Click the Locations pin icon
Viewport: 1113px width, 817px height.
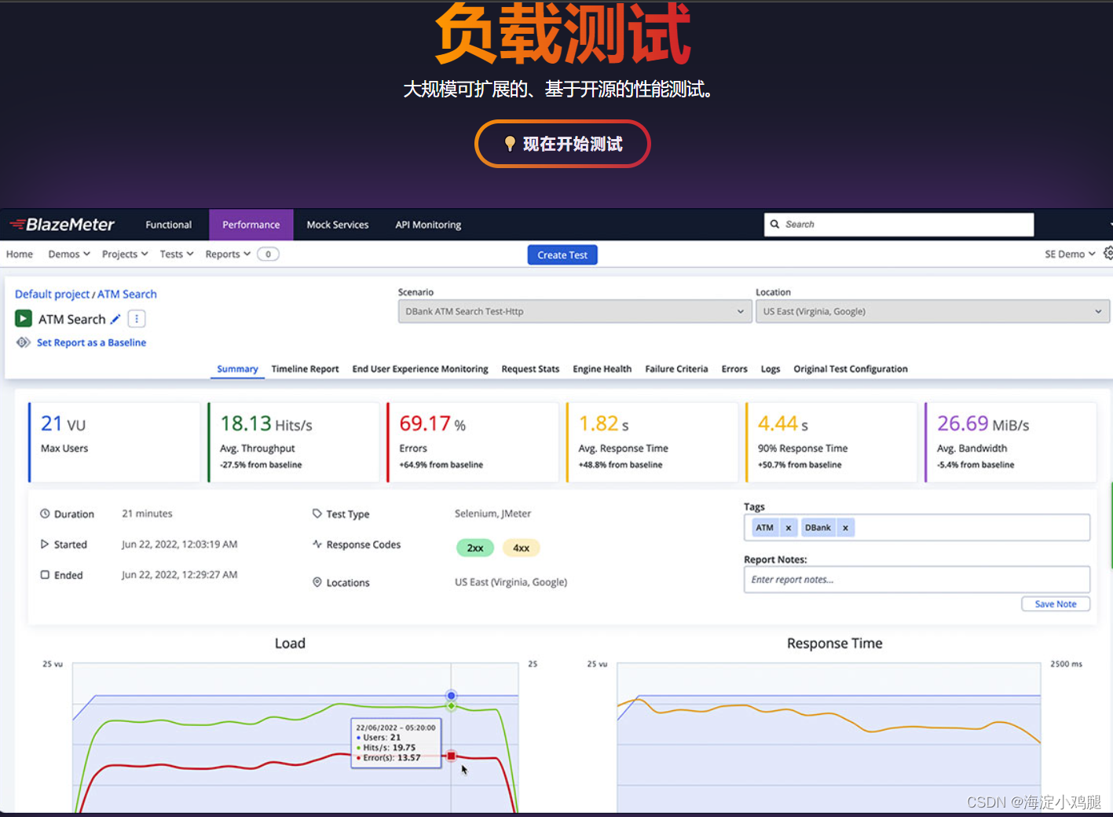coord(317,582)
